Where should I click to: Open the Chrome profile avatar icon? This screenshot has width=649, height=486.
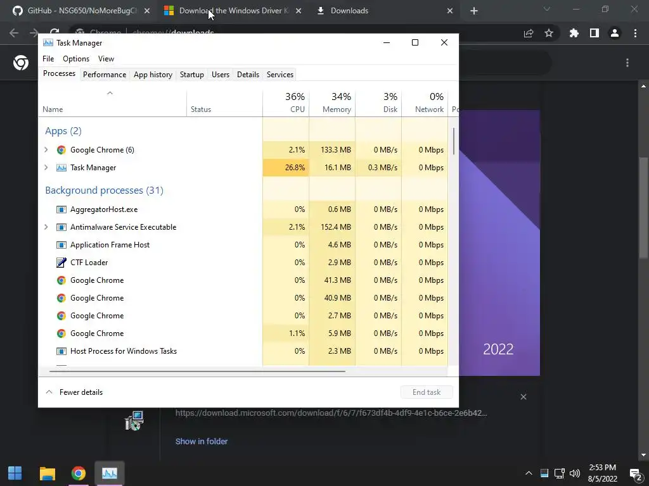615,33
